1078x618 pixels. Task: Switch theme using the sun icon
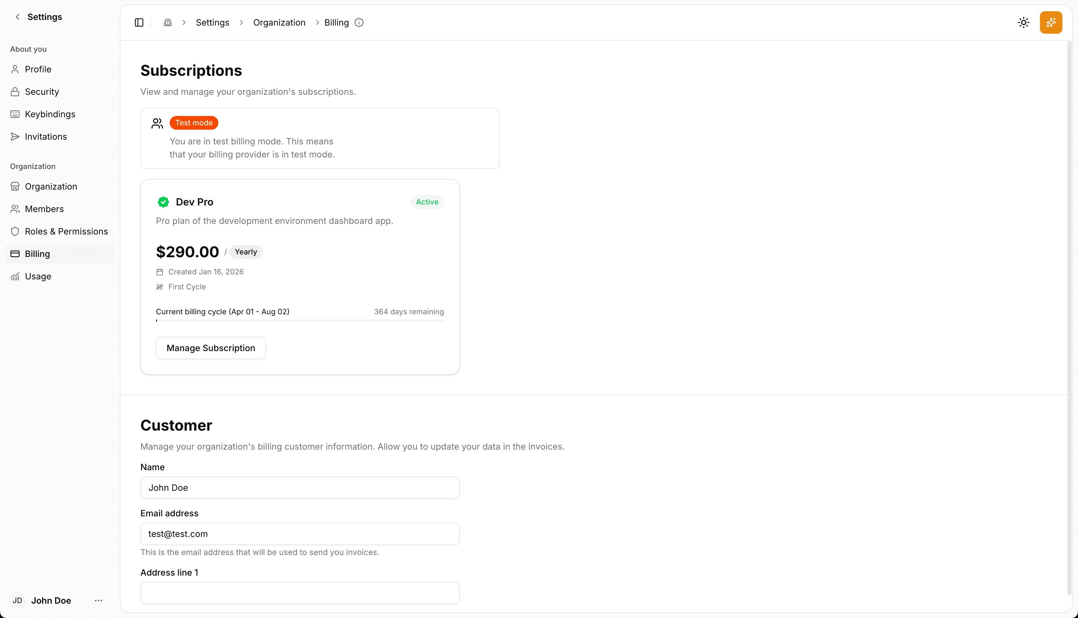1024,22
